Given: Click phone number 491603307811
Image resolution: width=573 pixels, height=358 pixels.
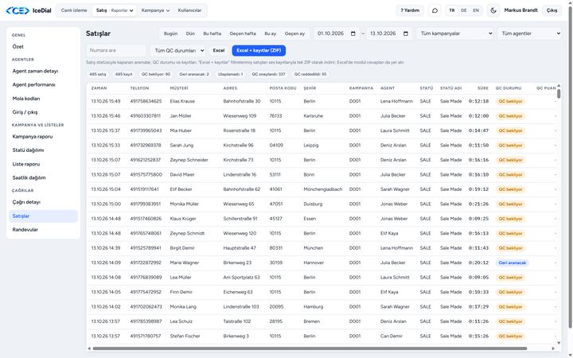Looking at the screenshot, I should (x=146, y=116).
